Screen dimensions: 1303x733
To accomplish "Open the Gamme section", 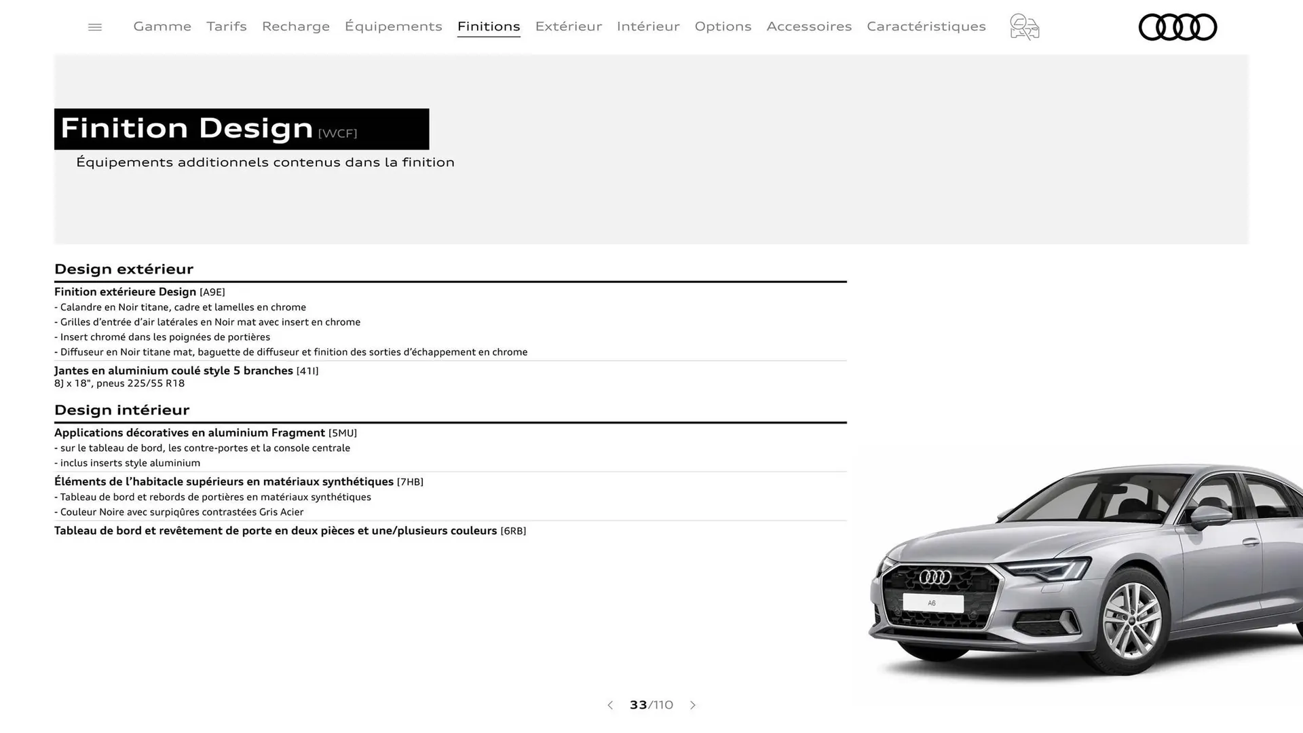I will (162, 26).
